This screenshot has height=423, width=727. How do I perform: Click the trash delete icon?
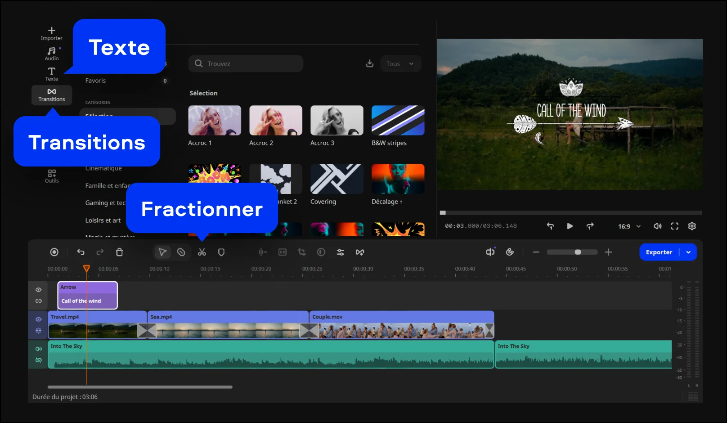point(119,252)
